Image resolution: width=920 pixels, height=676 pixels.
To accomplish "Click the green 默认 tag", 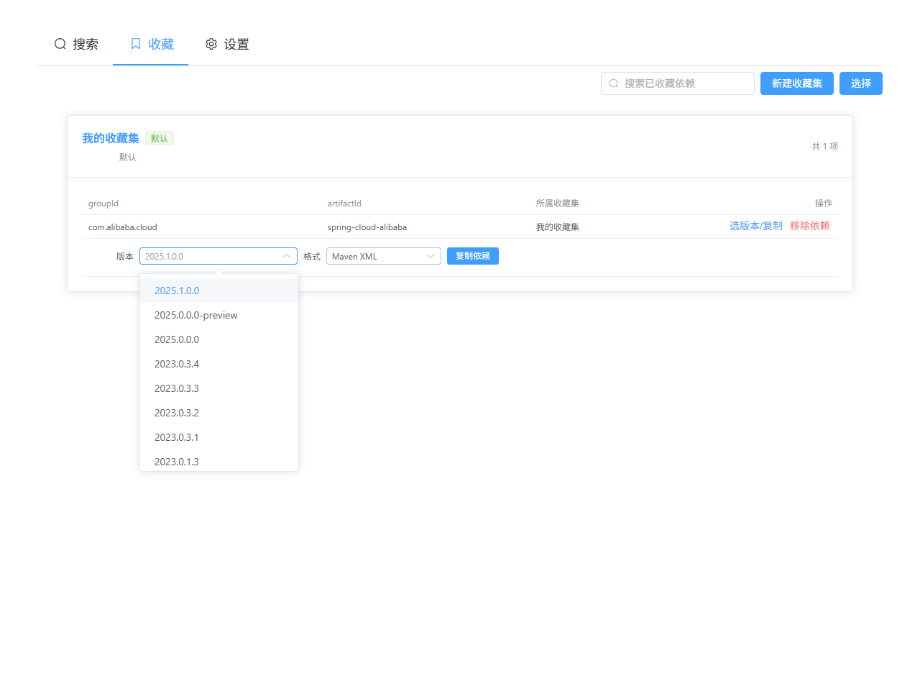I will pyautogui.click(x=160, y=138).
